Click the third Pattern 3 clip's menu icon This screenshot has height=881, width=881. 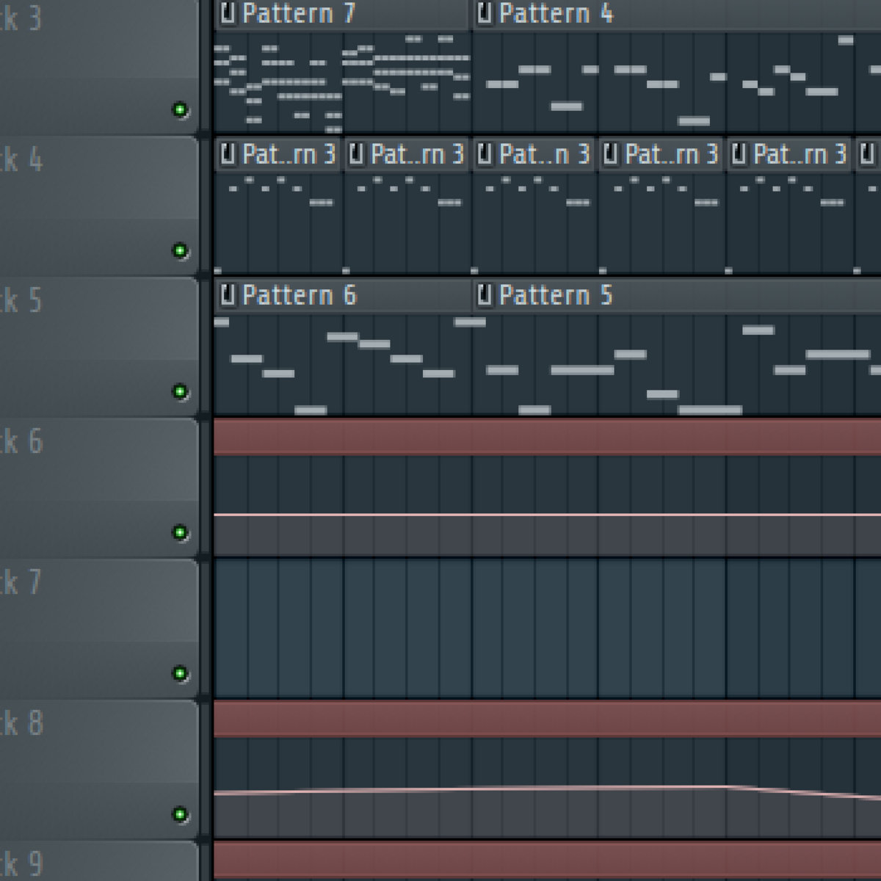pyautogui.click(x=485, y=154)
